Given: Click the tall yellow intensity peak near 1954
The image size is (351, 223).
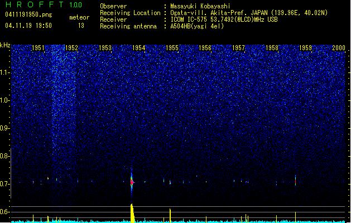Looking at the screenshot, I should (x=132, y=213).
